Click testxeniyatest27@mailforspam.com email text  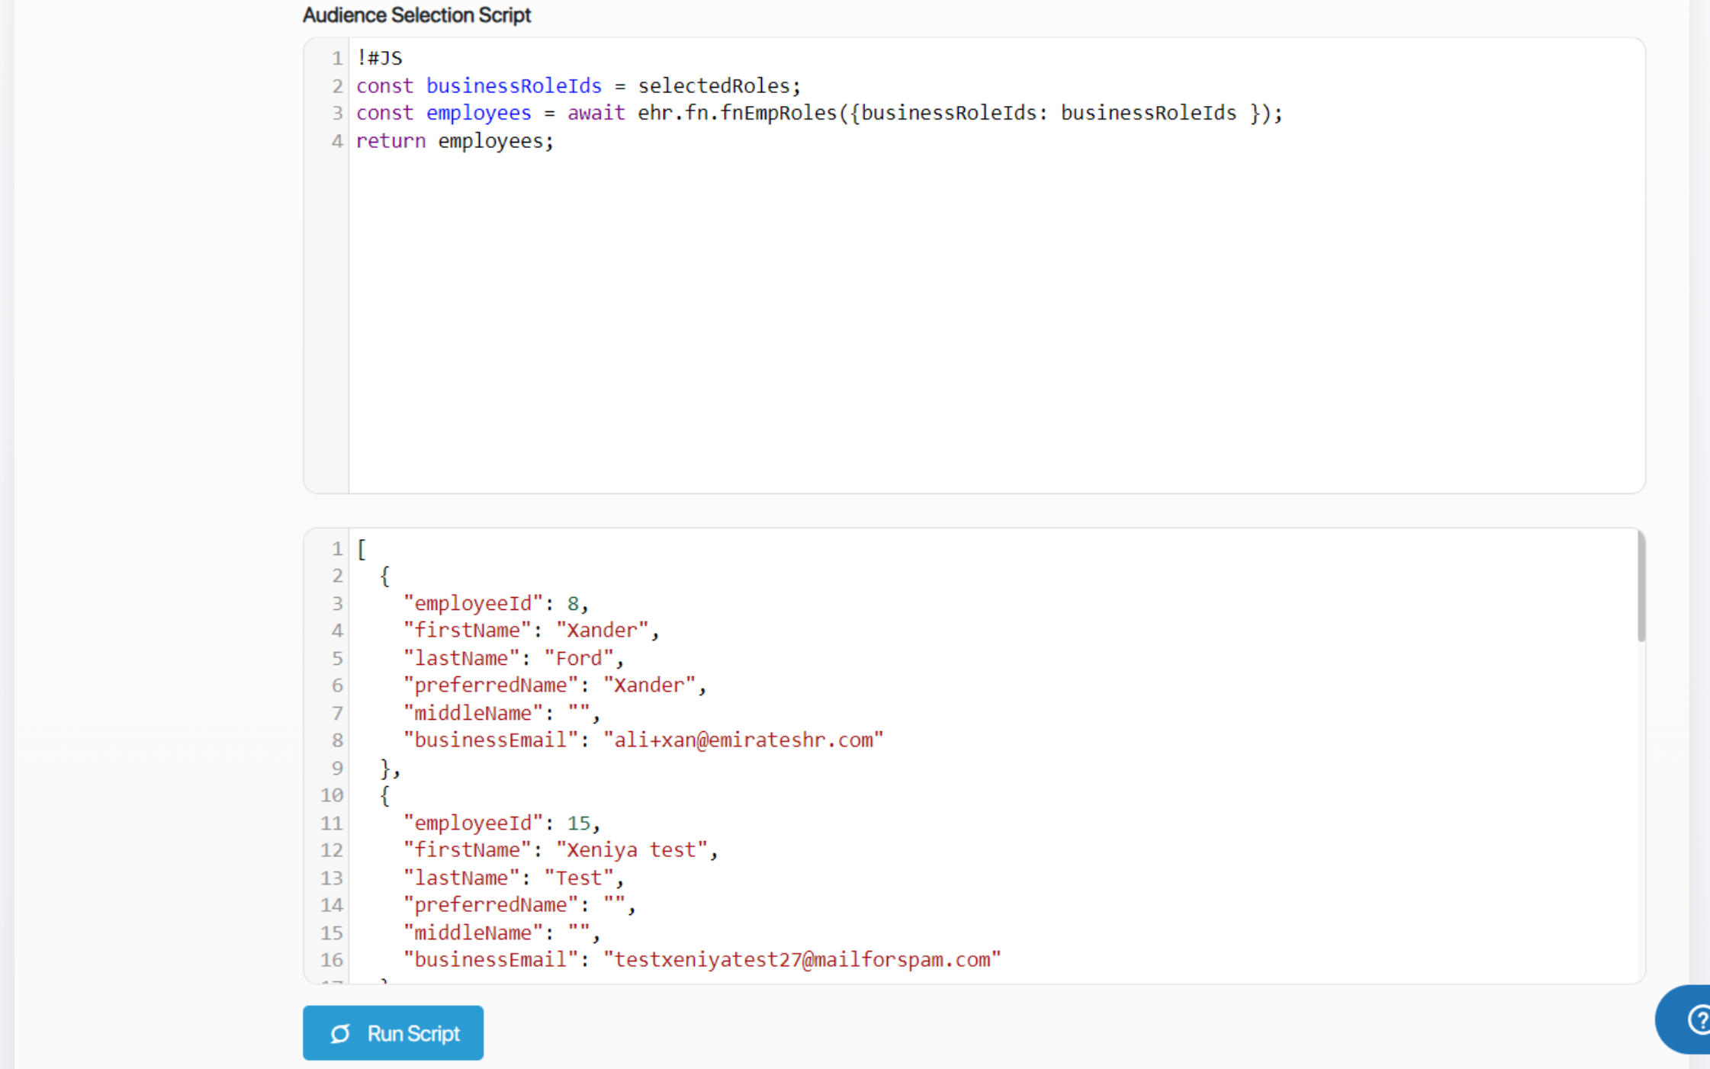[801, 960]
